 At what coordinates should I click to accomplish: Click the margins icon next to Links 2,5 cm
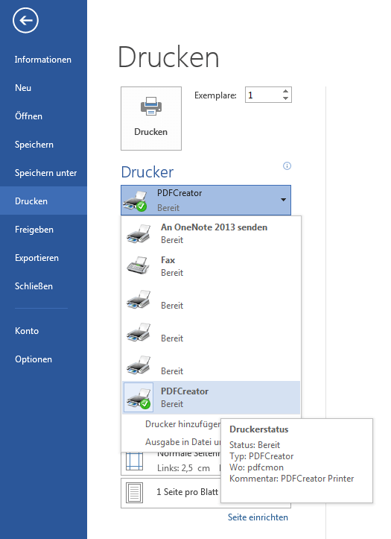[134, 461]
